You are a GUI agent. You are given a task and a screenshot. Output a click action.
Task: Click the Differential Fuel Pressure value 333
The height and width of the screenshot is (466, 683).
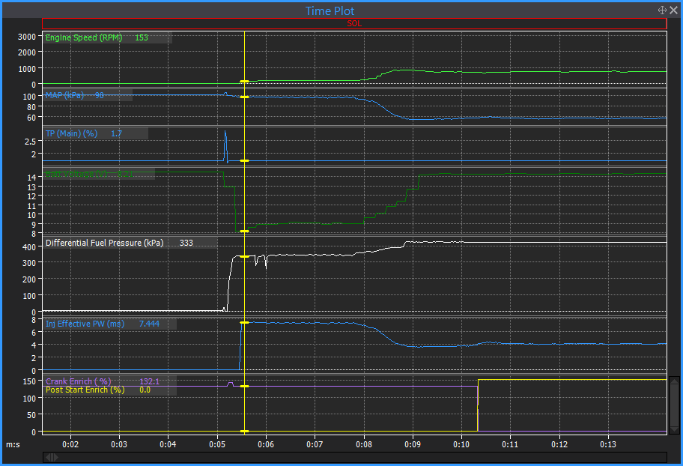[186, 243]
